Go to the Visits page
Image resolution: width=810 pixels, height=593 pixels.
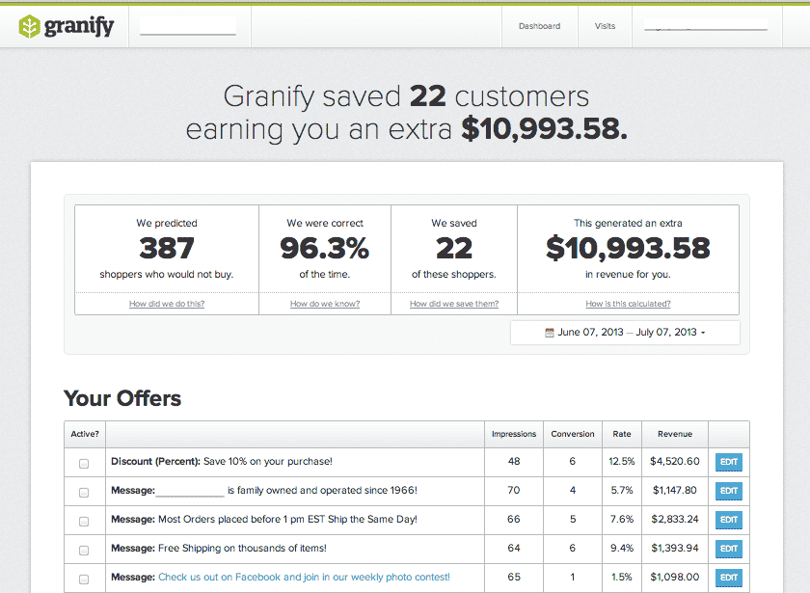click(x=605, y=27)
